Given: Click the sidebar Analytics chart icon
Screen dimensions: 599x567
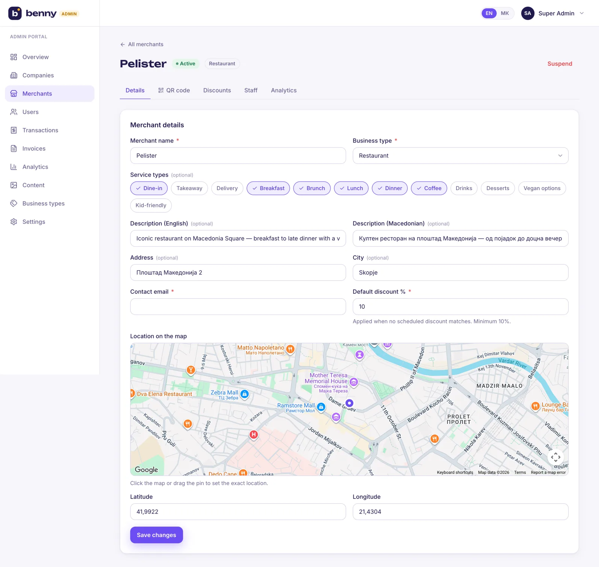Looking at the screenshot, I should pos(14,167).
